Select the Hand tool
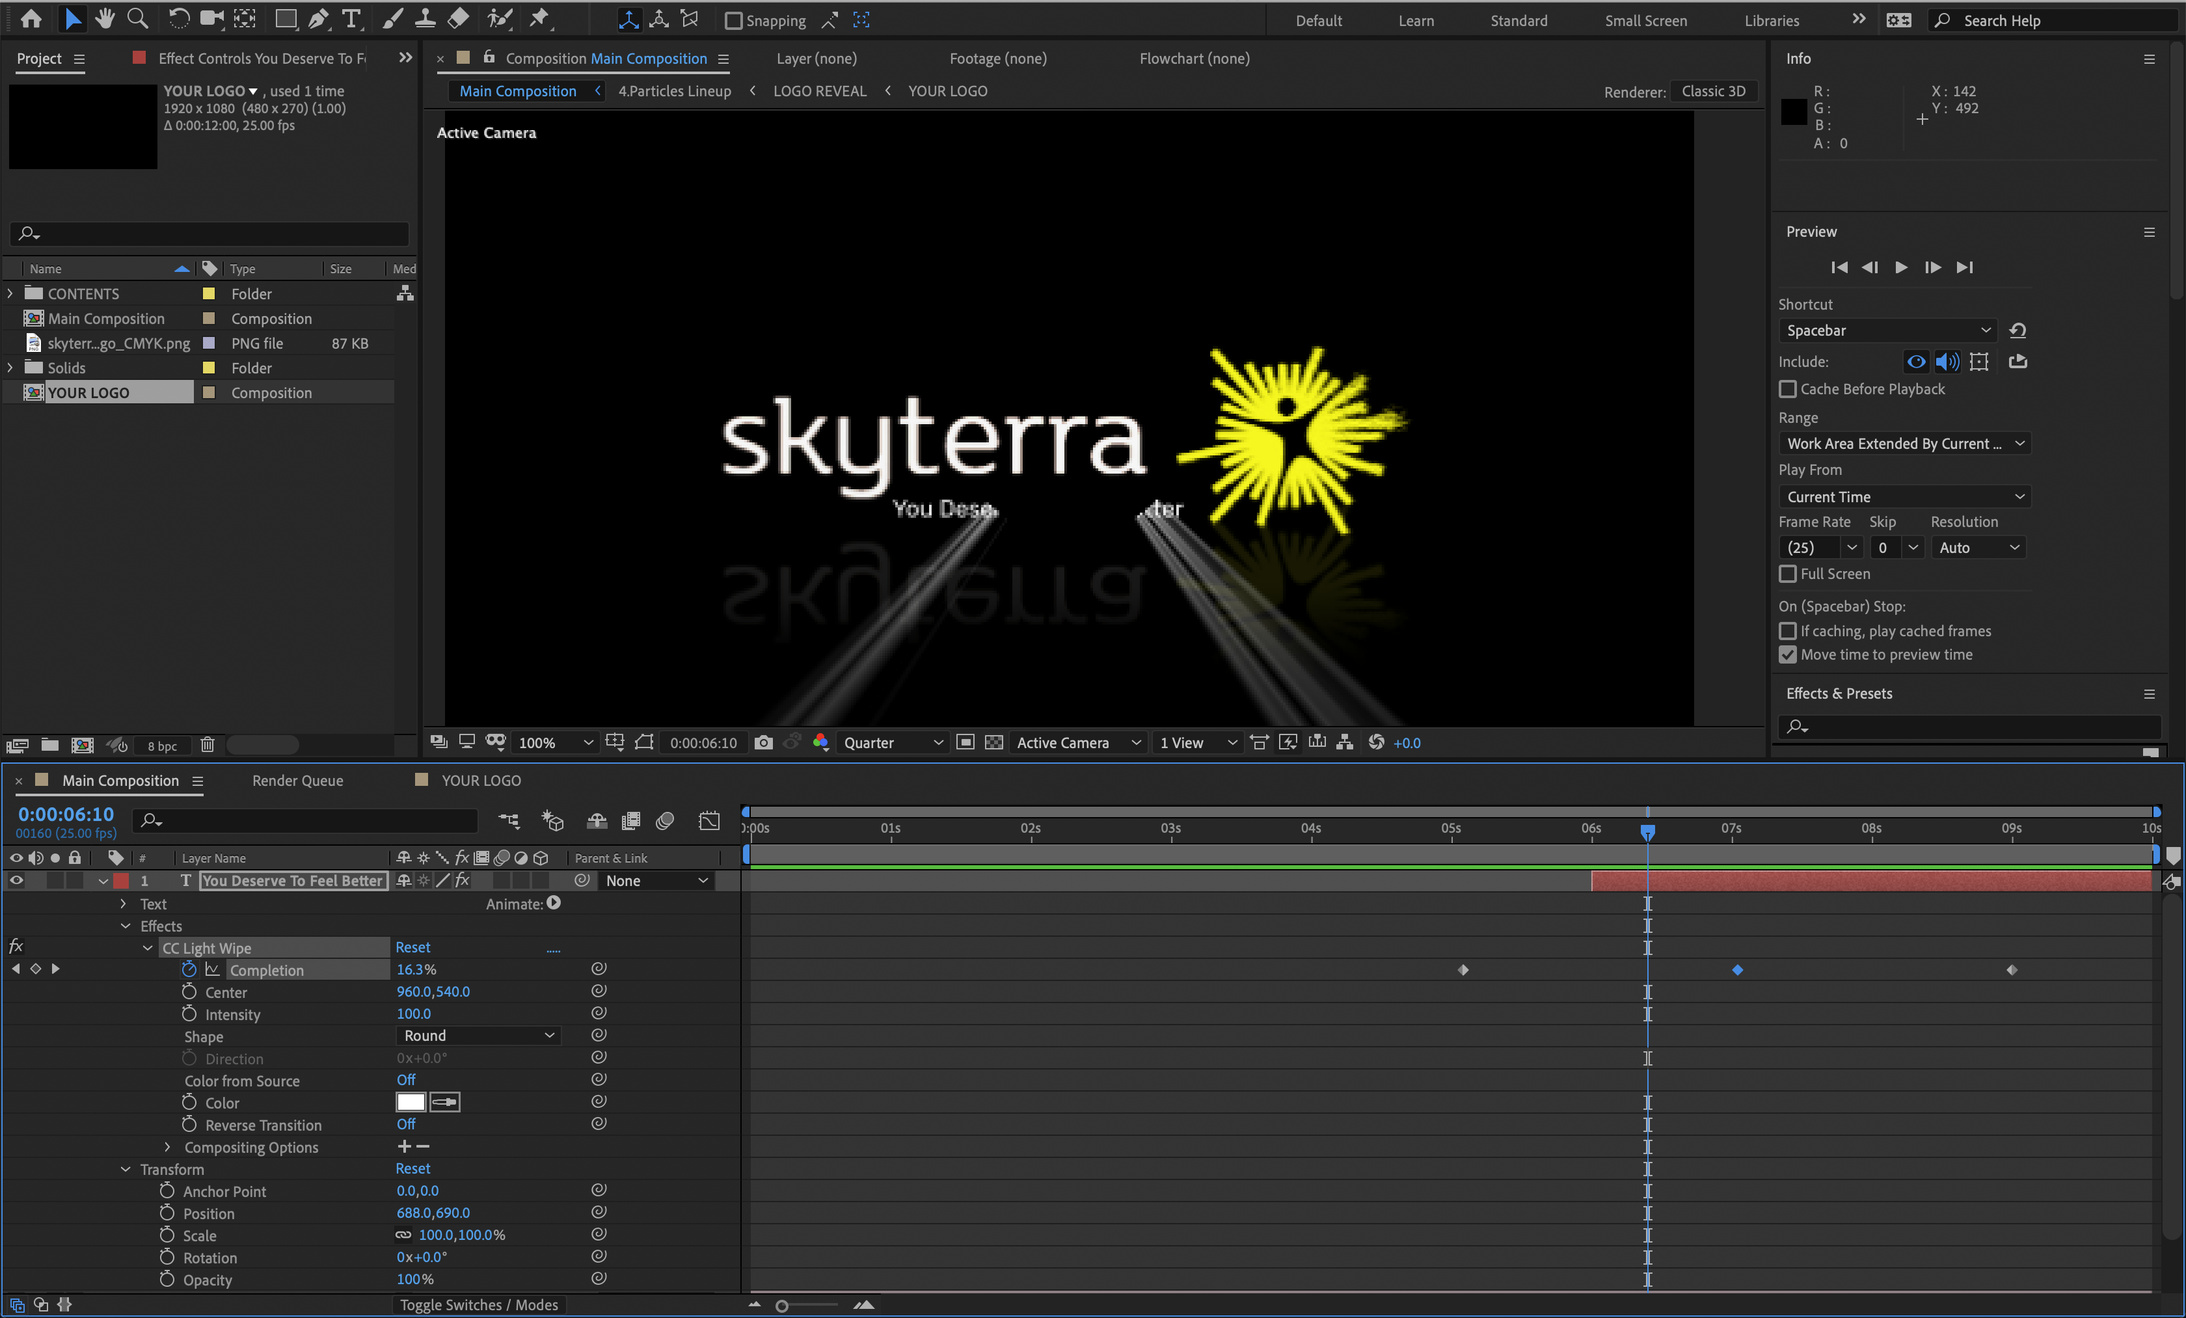Screen dimensions: 2186x1318 (x=105, y=19)
